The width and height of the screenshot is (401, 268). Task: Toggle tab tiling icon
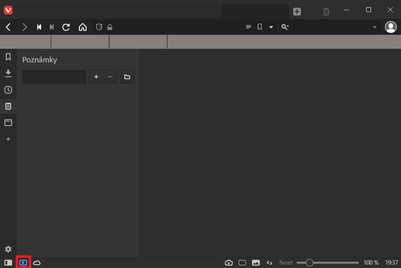click(x=242, y=263)
